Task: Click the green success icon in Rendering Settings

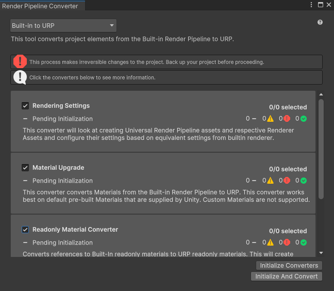Action: point(304,119)
